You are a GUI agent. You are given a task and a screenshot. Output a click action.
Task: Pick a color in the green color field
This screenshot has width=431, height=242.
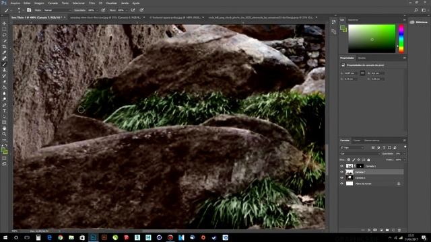372,38
